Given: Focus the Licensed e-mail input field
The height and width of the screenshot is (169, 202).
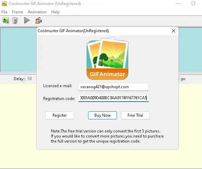Looking at the screenshot, I should coord(113,87).
